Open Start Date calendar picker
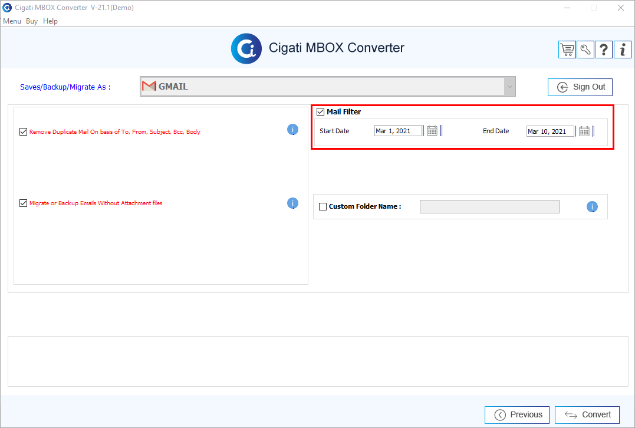This screenshot has height=428, width=635. 432,131
